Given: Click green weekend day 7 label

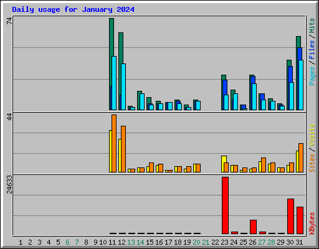Looking at the screenshot, I should click(77, 242).
